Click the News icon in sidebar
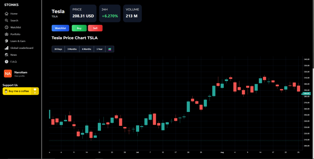 [x=6, y=55]
